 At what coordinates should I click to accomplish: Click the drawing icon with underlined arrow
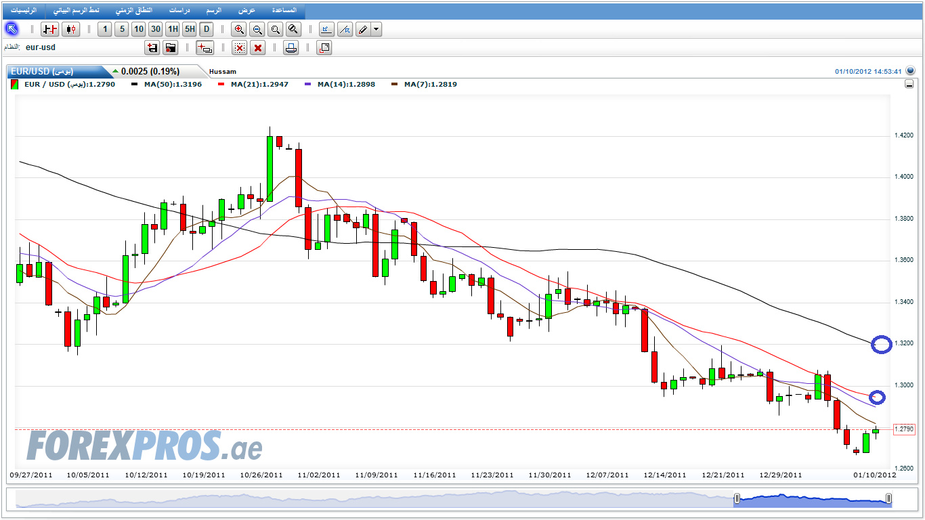pos(326,29)
